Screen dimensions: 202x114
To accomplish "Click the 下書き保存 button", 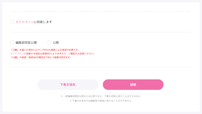I will [x=68, y=85].
